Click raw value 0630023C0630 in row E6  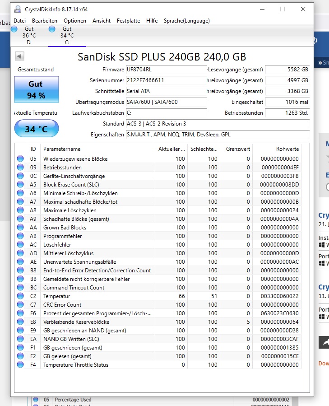279,313
